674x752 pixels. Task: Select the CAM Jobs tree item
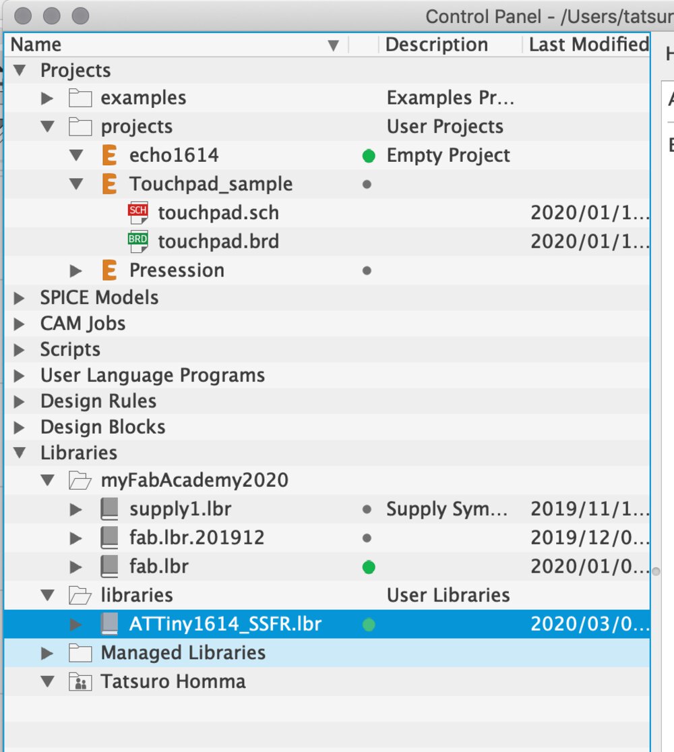coord(83,324)
